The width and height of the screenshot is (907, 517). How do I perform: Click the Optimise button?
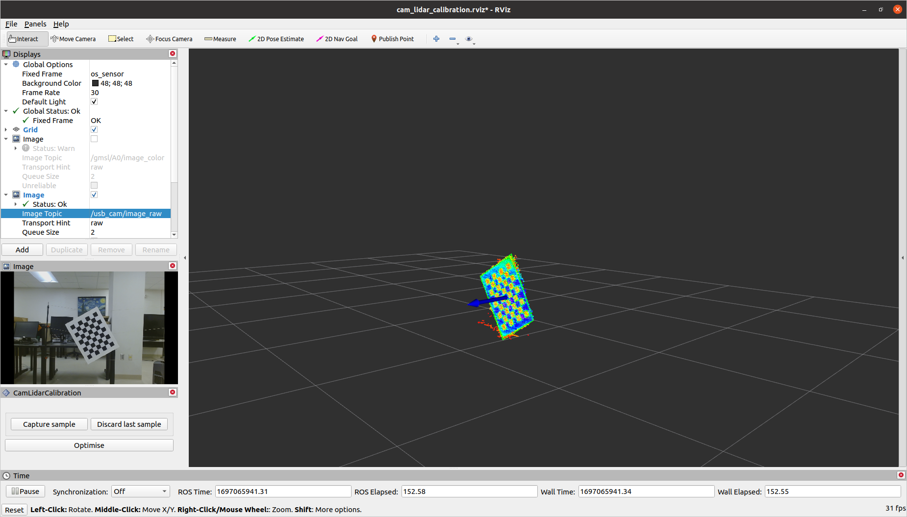click(89, 445)
